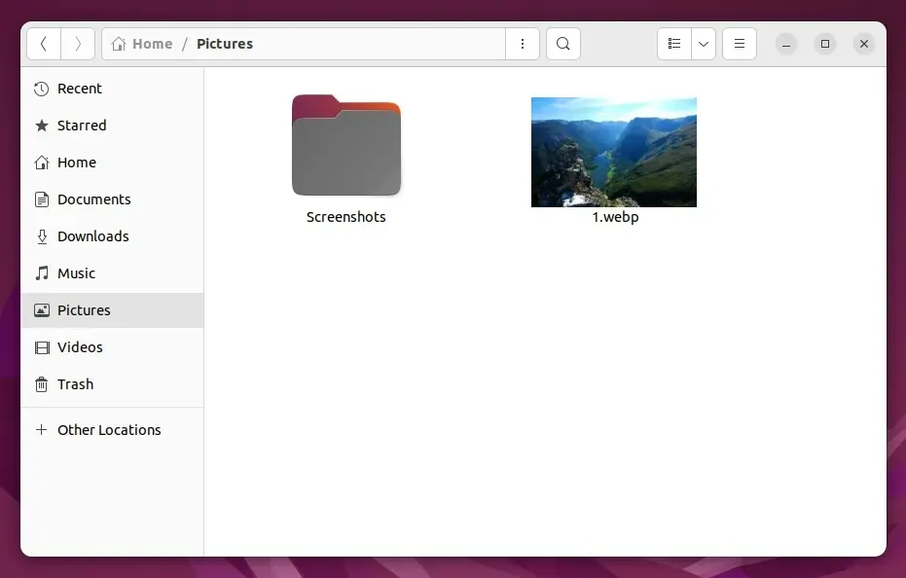The image size is (906, 578).
Task: Open the search icon in the toolbar
Action: pyautogui.click(x=562, y=43)
